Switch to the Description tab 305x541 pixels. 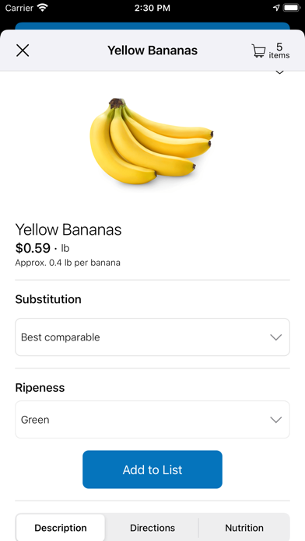61,528
